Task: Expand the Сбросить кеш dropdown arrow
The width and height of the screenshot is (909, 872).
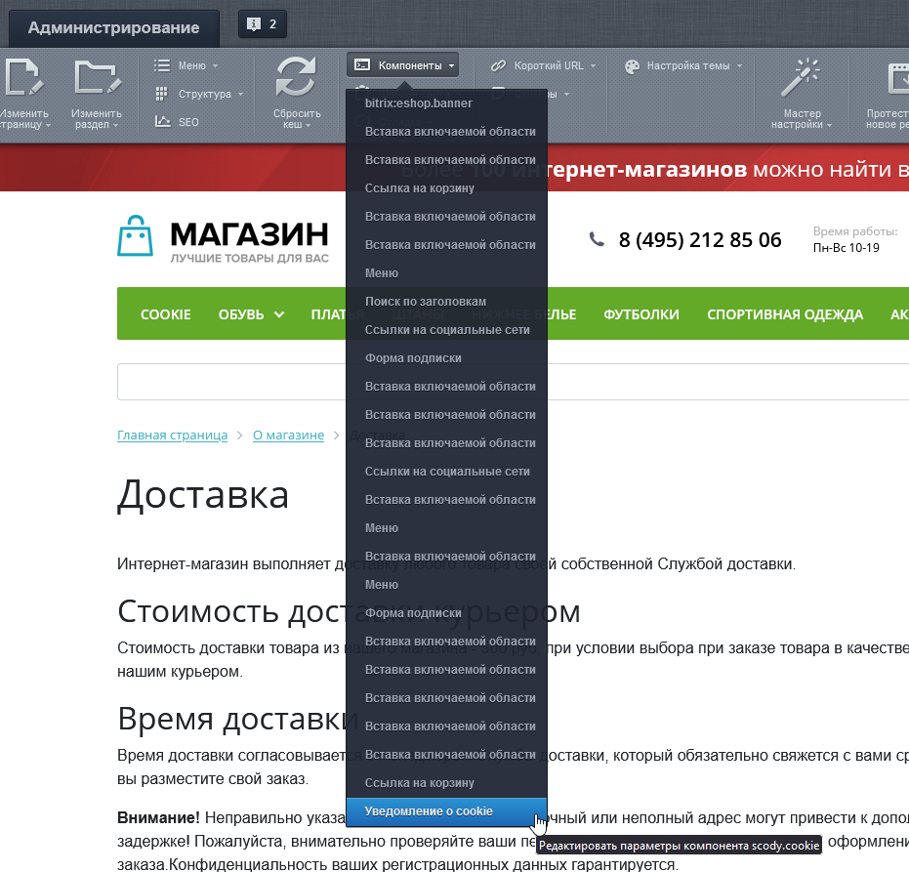Action: coord(309,125)
